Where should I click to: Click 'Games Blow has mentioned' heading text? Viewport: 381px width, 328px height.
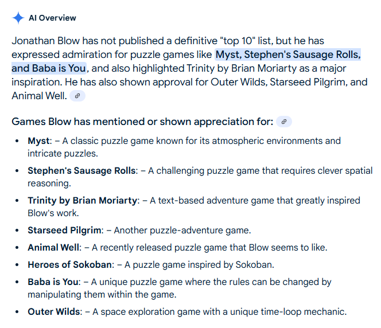pos(142,122)
